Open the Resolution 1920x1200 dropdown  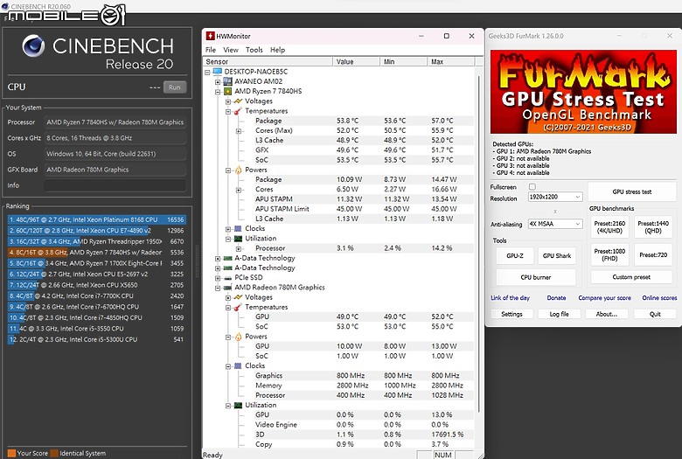[x=555, y=197]
